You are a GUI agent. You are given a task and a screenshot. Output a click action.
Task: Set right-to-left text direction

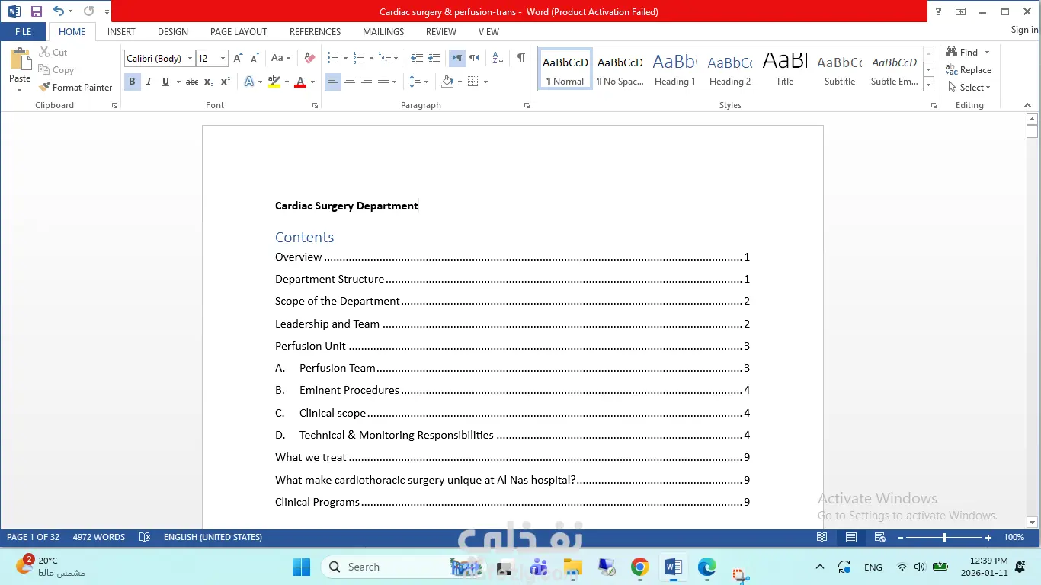(x=474, y=58)
